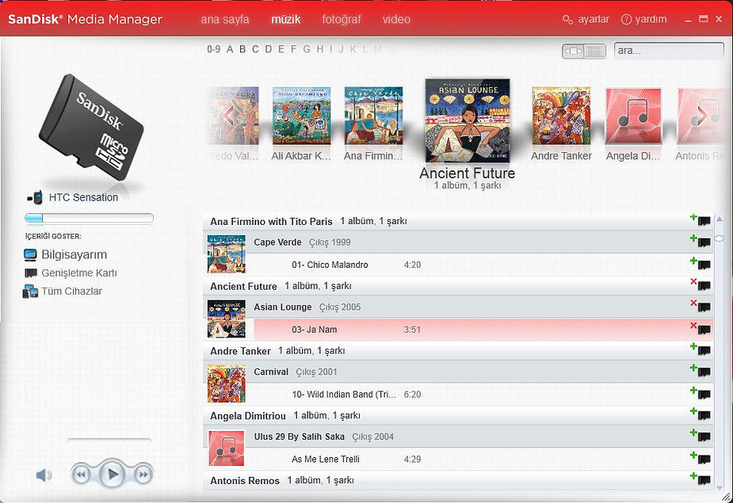This screenshot has width=733, height=503.
Task: Click the fast-forward next track button
Action: pos(143,474)
